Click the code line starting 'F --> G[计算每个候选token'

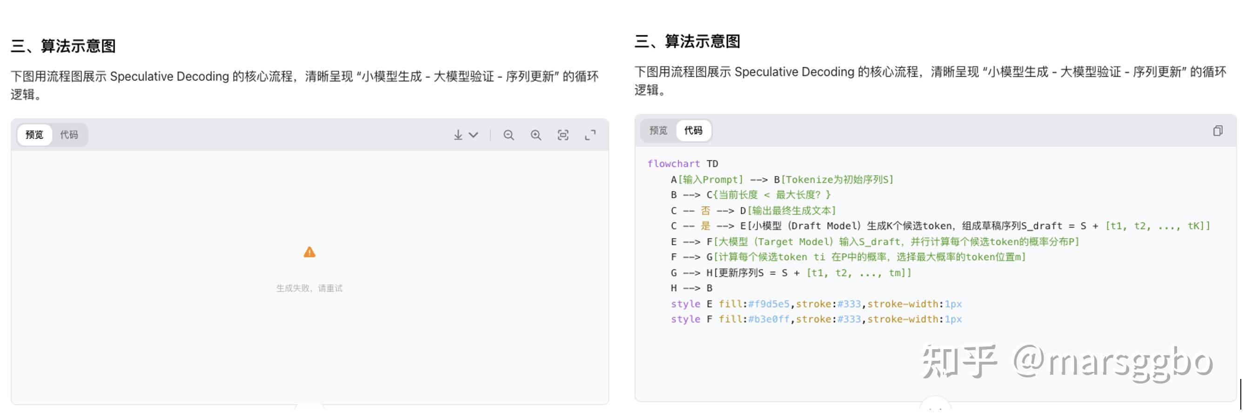click(x=848, y=257)
